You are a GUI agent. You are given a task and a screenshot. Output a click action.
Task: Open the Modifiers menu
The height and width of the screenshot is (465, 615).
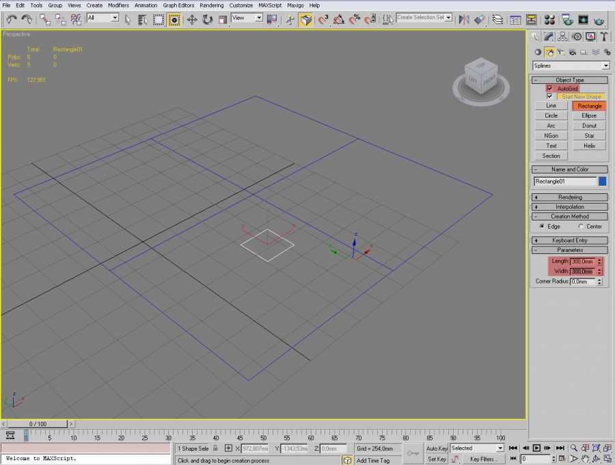[118, 5]
